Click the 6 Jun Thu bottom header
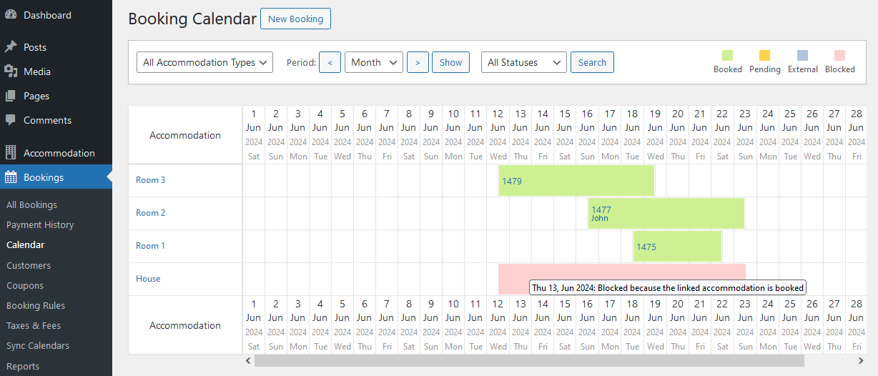This screenshot has width=878, height=376. tap(365, 325)
